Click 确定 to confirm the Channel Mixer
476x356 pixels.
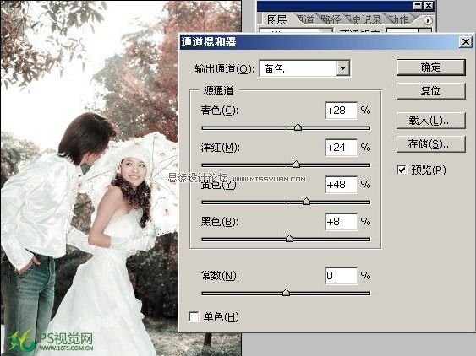coord(431,67)
